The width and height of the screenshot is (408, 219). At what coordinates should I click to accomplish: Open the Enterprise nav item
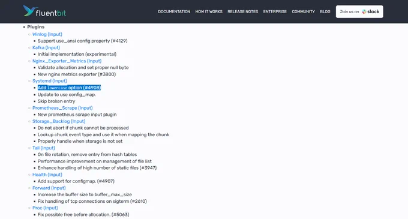(275, 12)
